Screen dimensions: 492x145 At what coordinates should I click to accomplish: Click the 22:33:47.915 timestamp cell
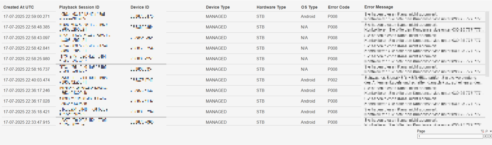[26, 122]
